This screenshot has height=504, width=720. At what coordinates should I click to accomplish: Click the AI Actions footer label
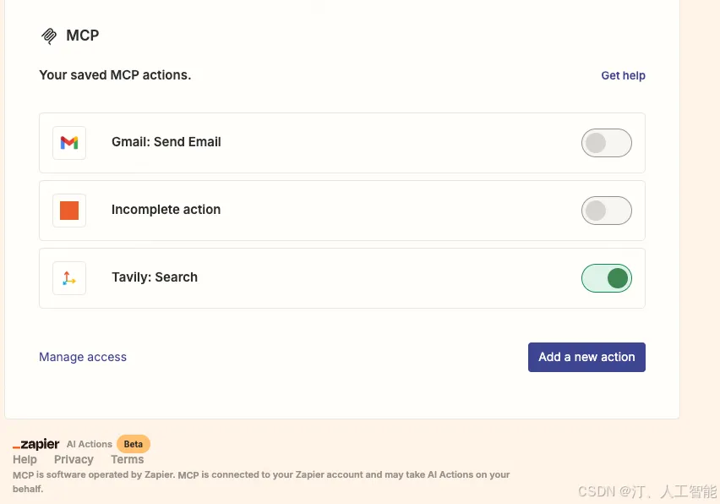tap(90, 444)
